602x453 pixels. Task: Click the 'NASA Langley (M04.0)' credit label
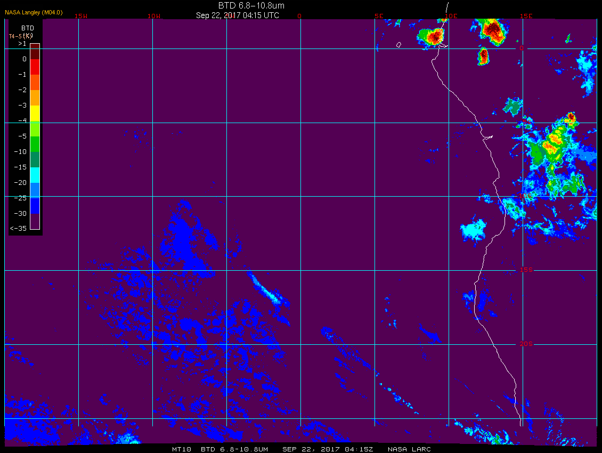coord(34,12)
